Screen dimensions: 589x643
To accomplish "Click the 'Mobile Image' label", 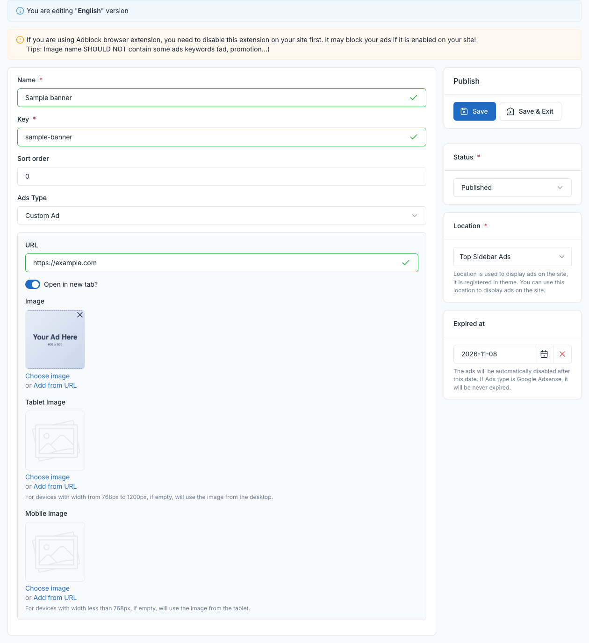I will pos(46,513).
